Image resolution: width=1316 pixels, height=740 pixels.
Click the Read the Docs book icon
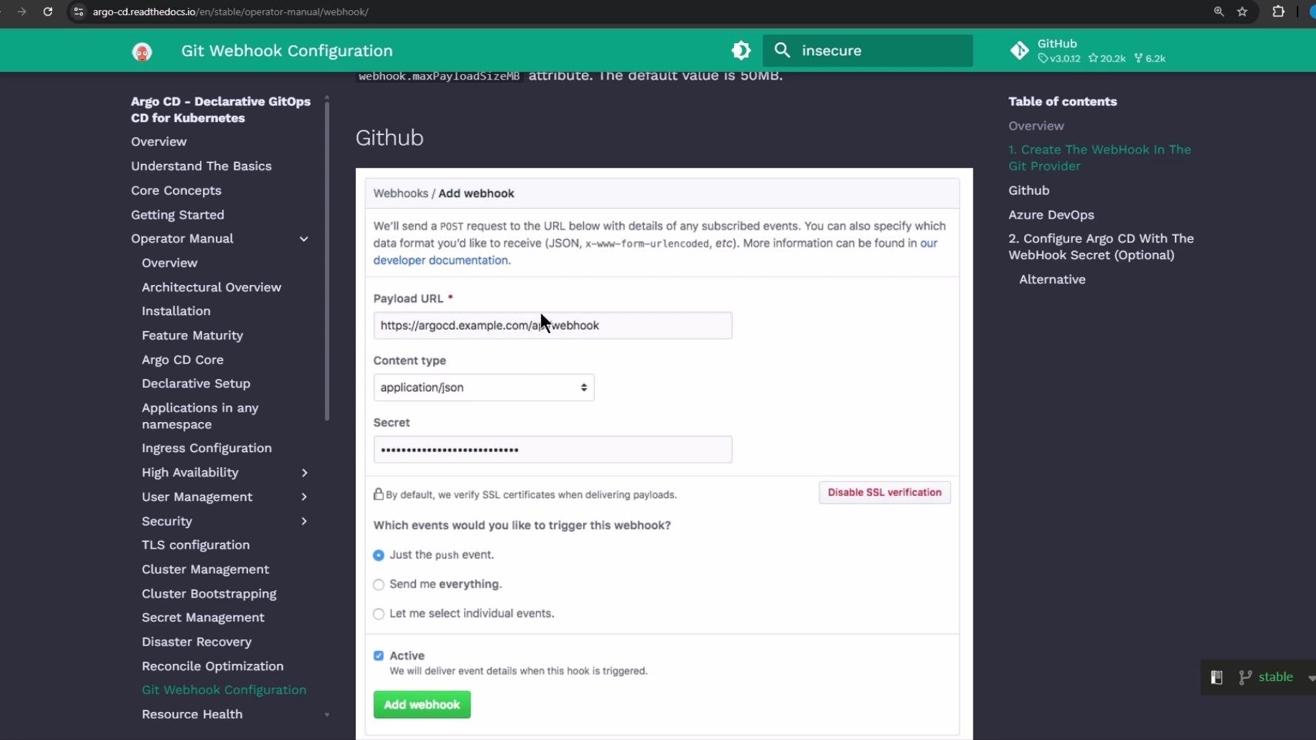pyautogui.click(x=1217, y=677)
